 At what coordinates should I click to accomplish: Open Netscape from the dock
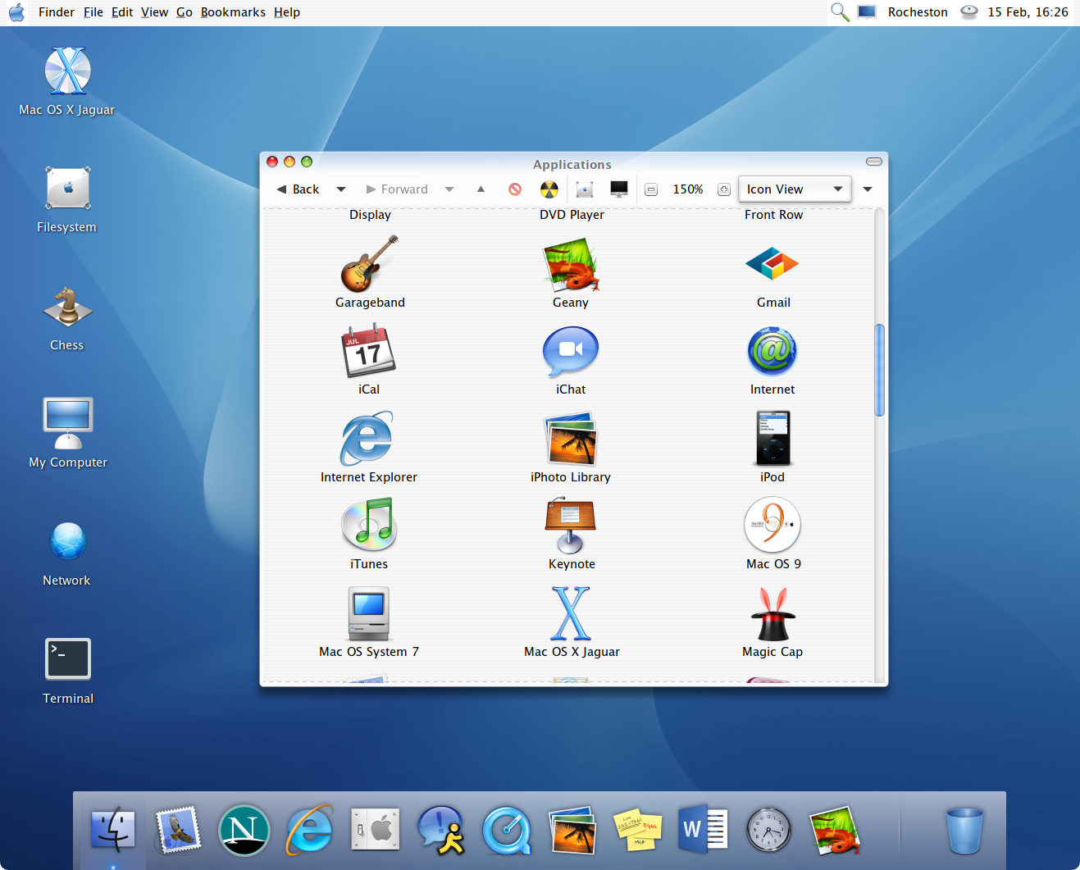(x=244, y=830)
